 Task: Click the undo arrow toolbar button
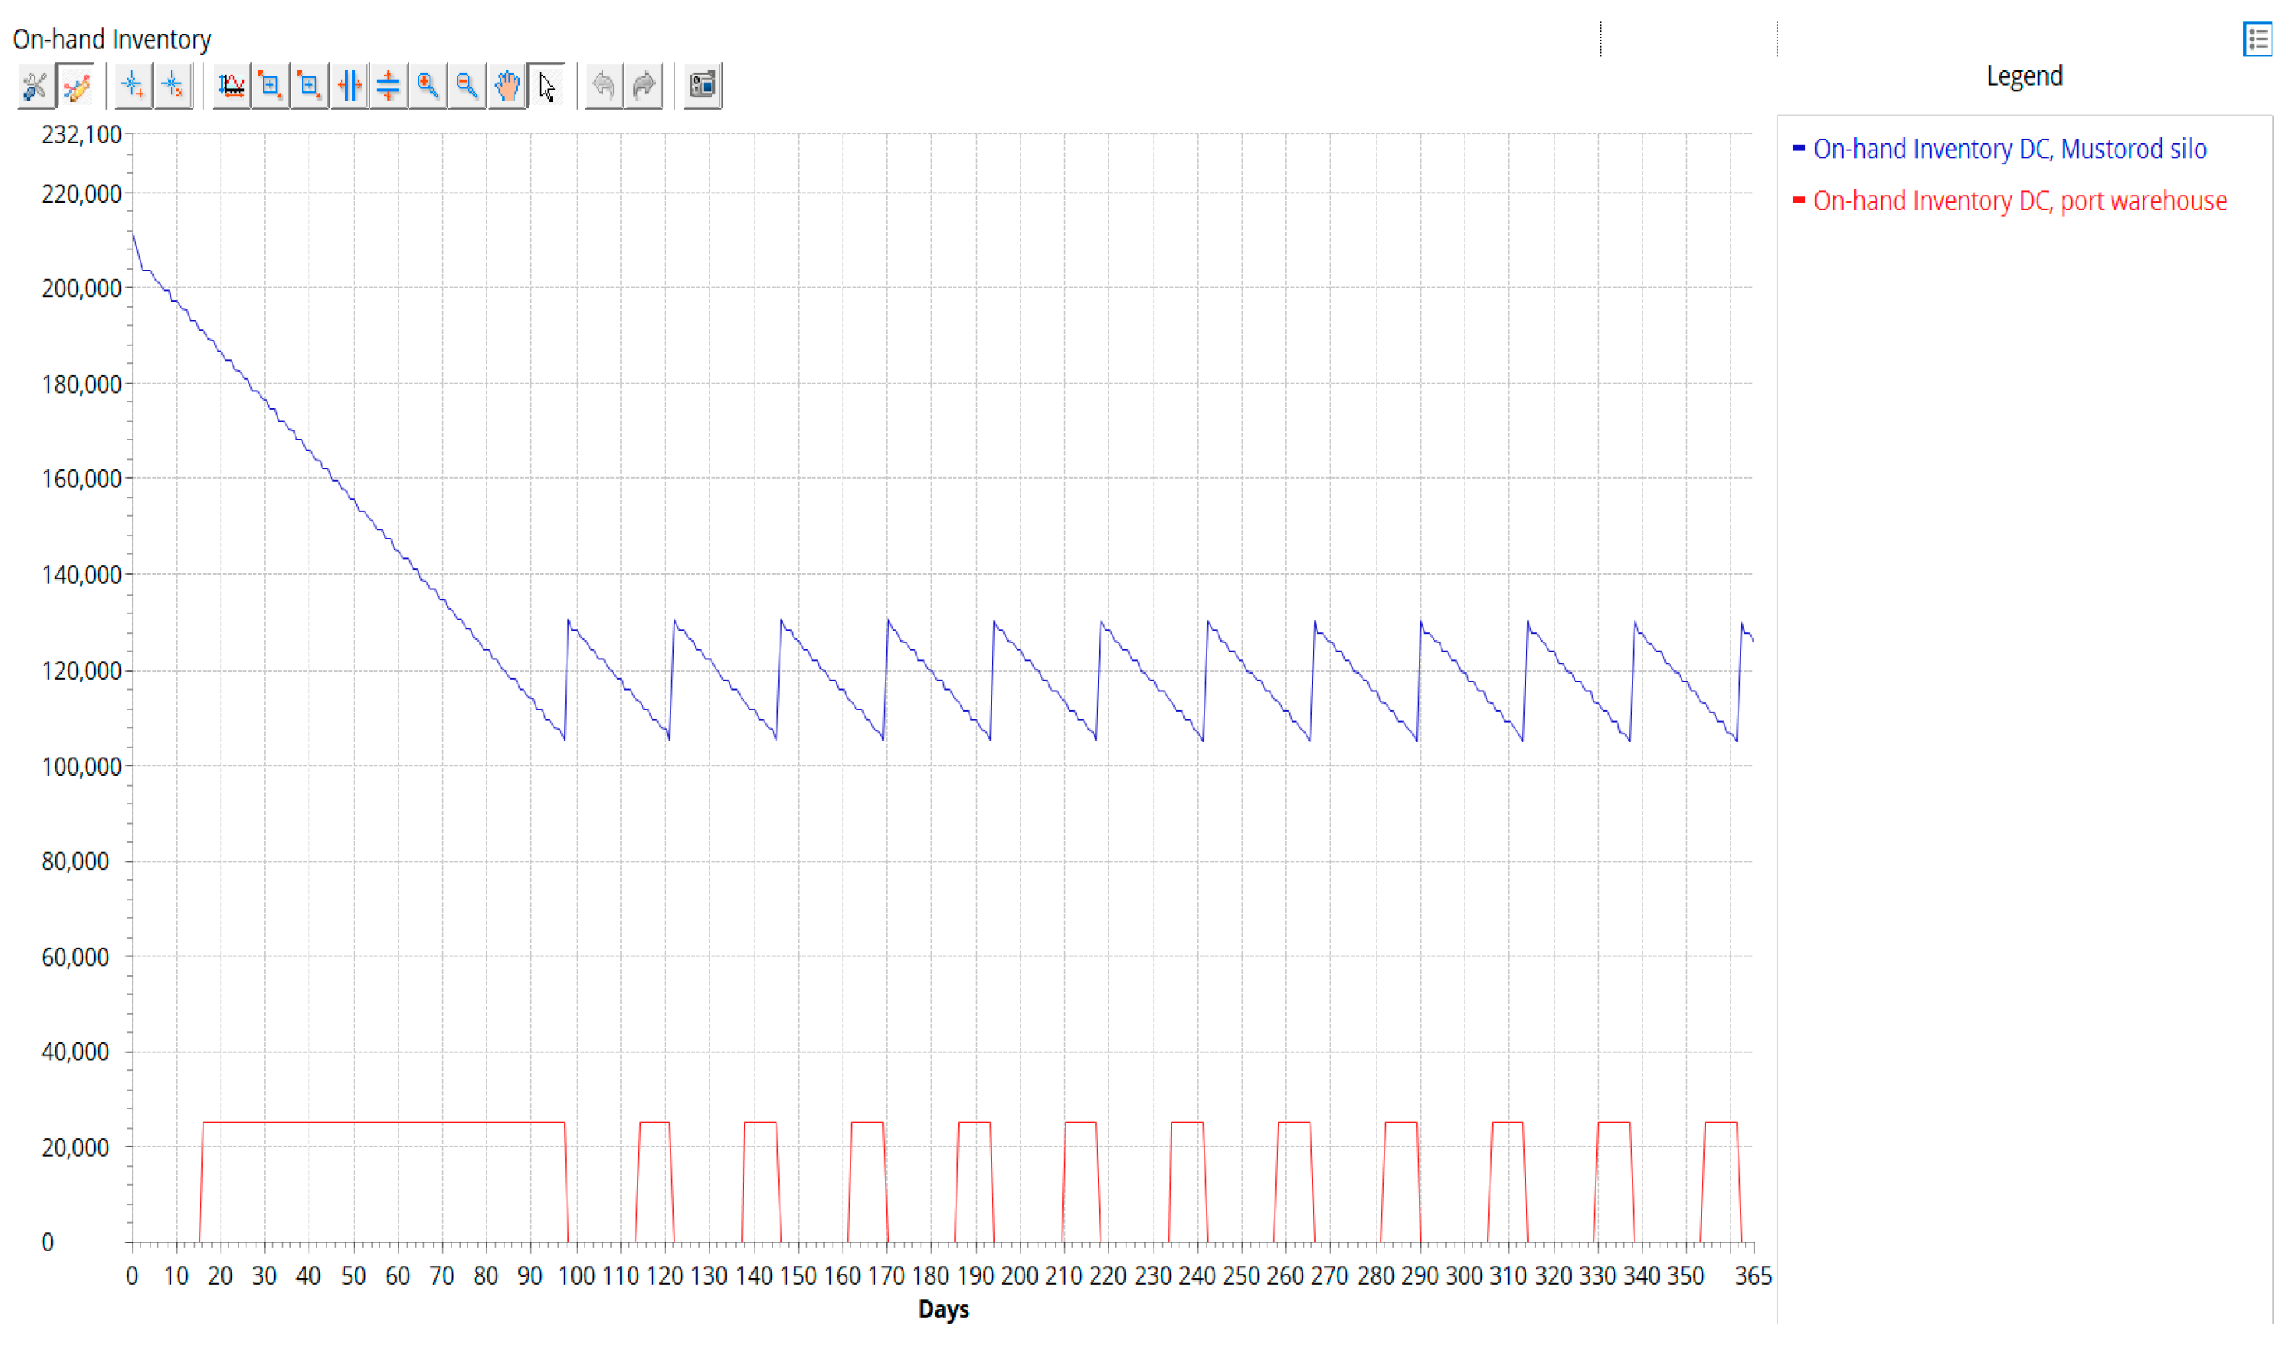click(603, 87)
